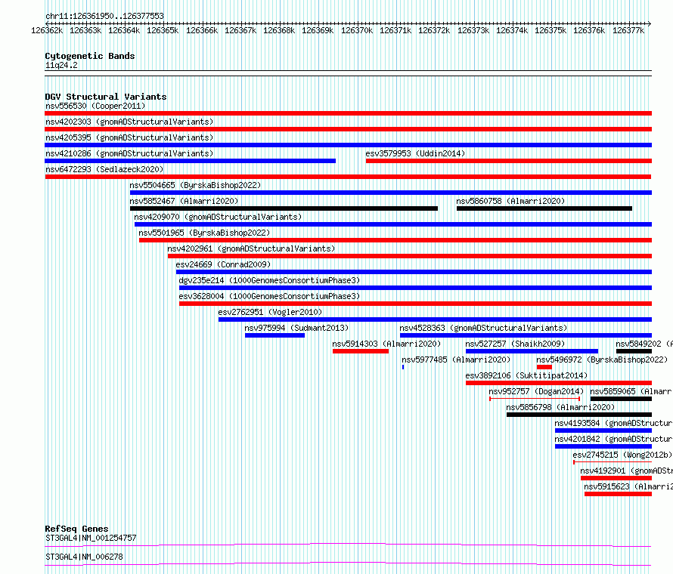673x574 pixels.
Task: Click the nsv556530 (Cooper2011) variant label
Action: click(x=95, y=106)
